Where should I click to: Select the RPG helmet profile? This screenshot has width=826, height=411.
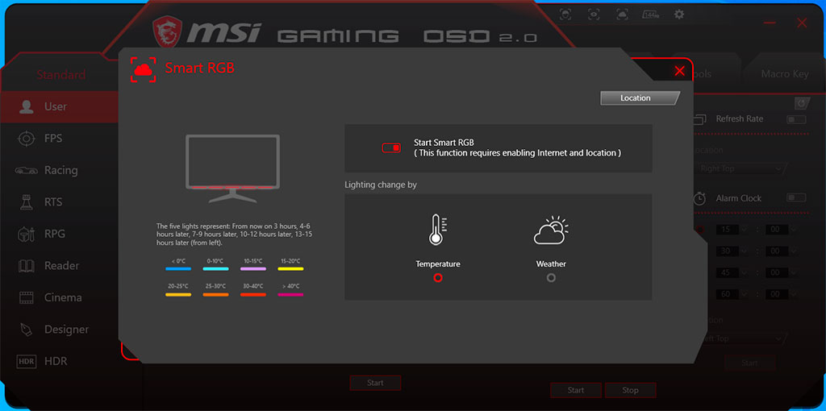coord(59,234)
